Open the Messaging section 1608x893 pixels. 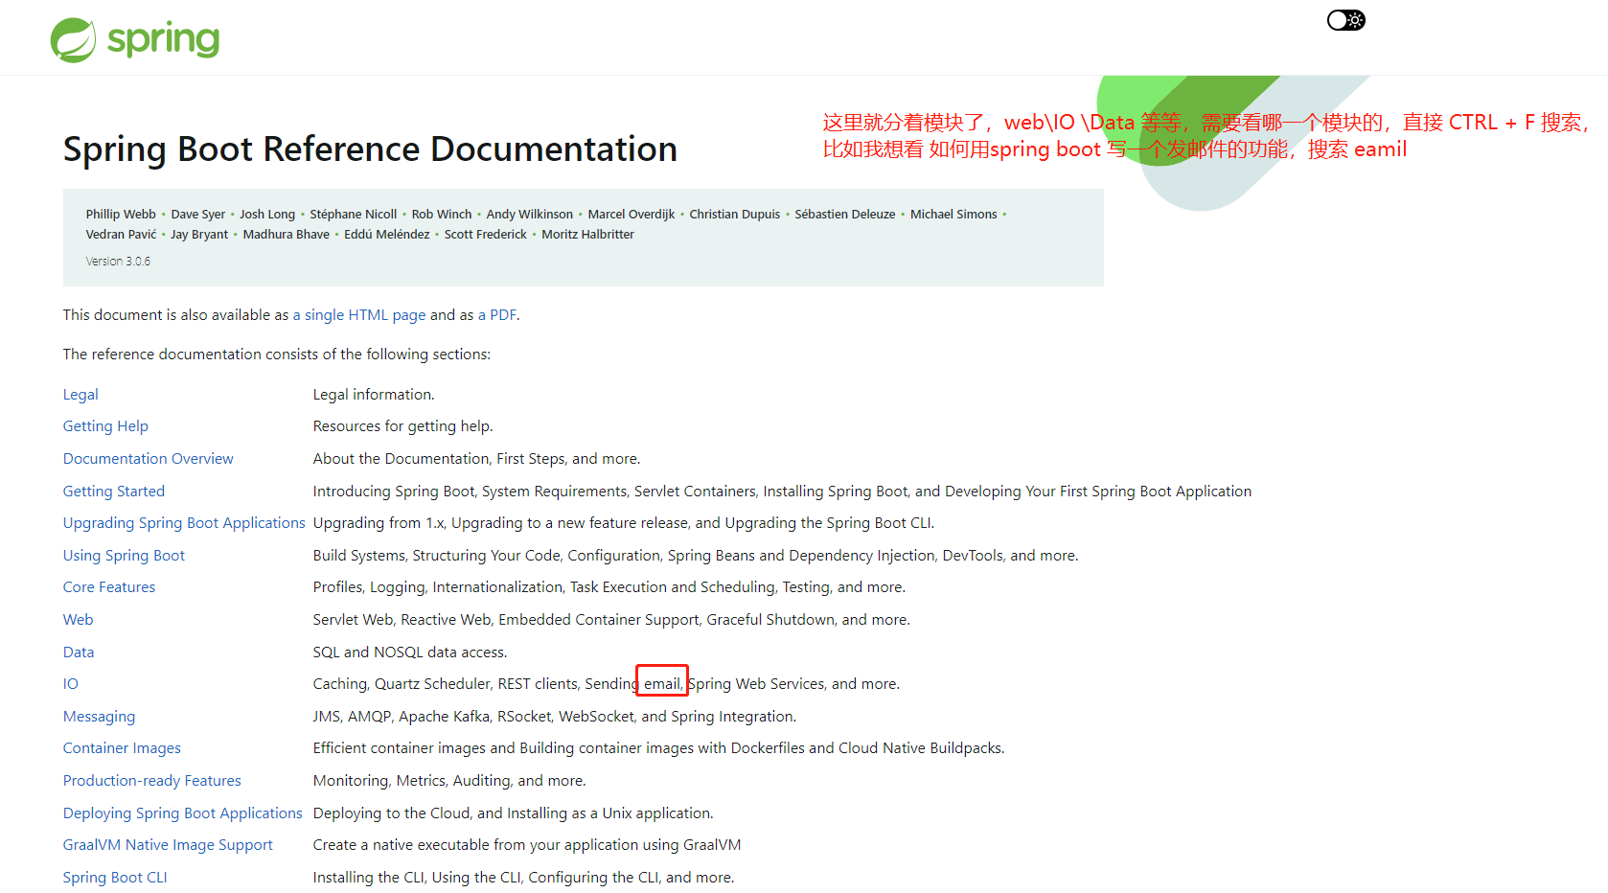pyautogui.click(x=99, y=717)
